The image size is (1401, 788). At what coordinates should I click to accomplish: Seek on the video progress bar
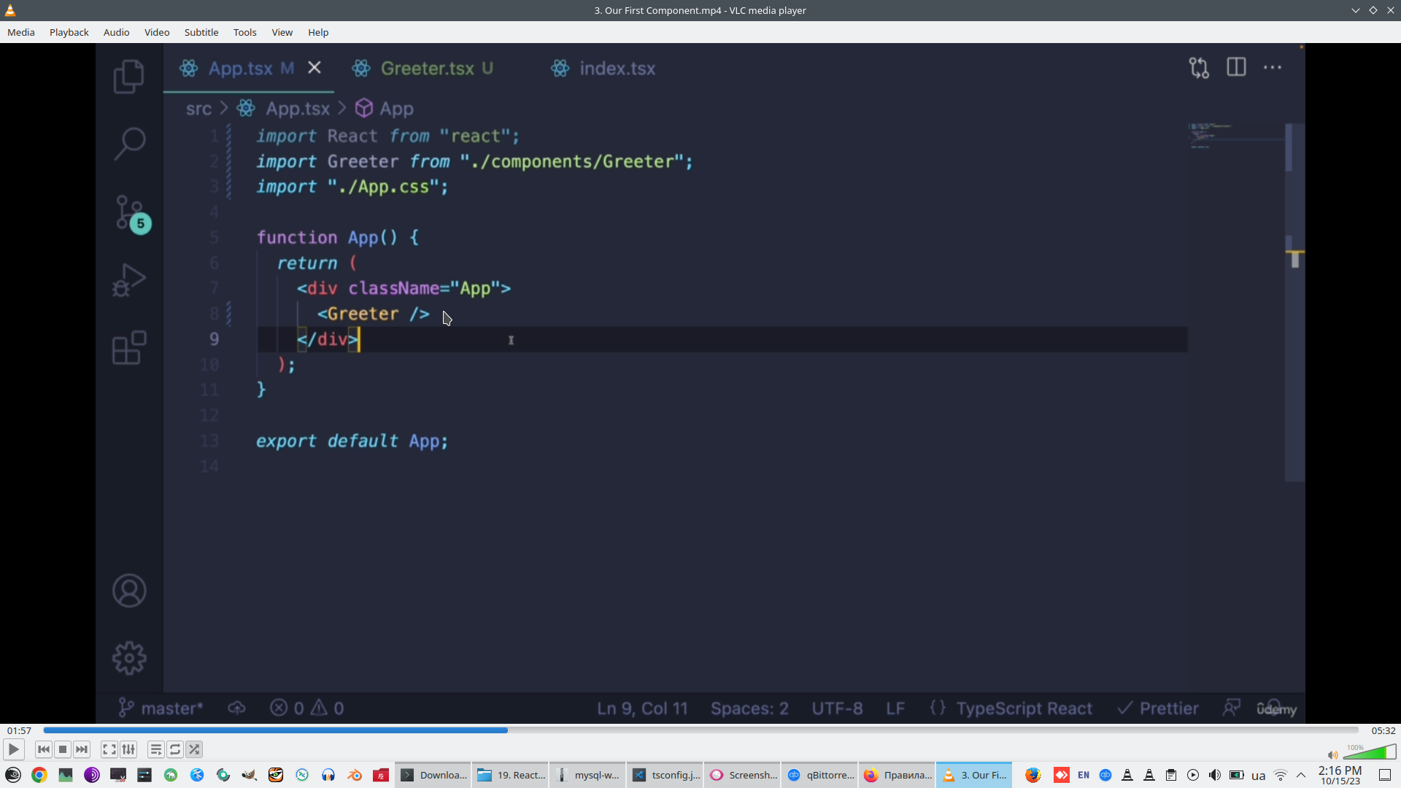700,730
